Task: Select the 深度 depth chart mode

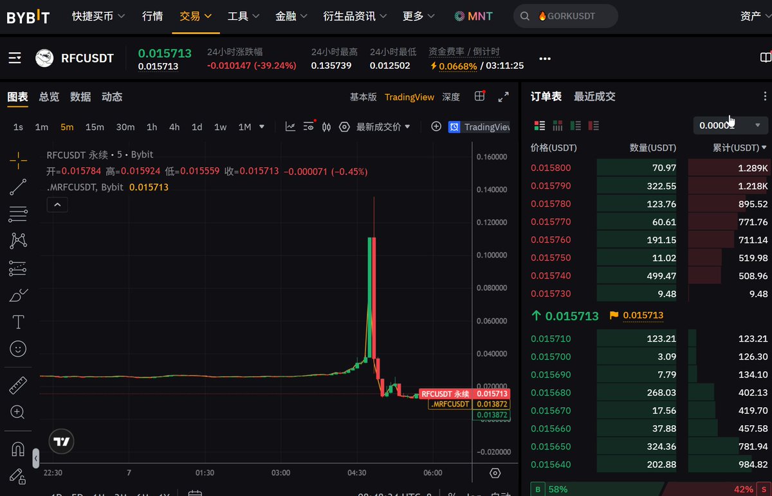Action: point(451,97)
